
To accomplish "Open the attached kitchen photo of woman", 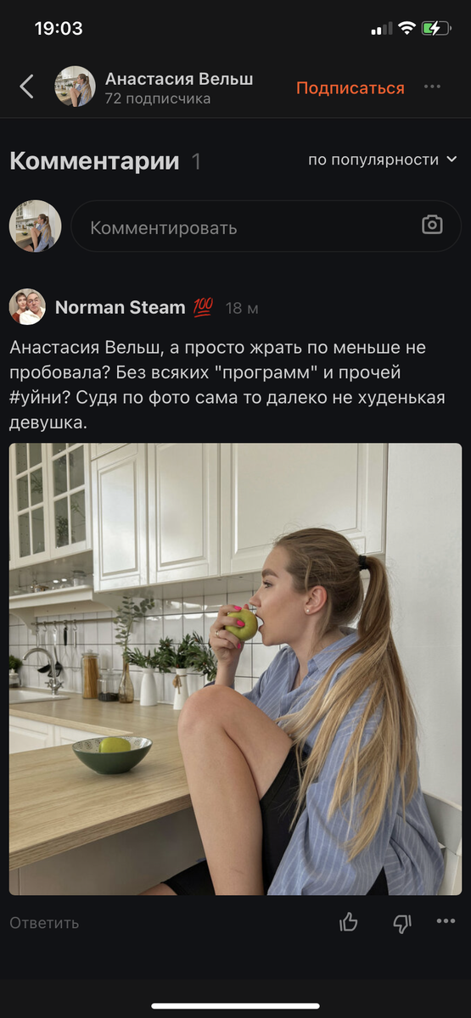I will 236,668.
